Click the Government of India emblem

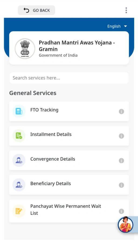pyautogui.click(x=25, y=48)
